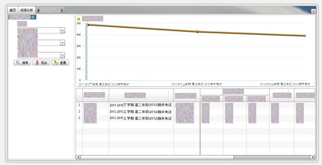Image resolution: width=322 pixels, height=165 pixels.
Task: Switch to the 成绩分析 tab
Action: (27, 10)
